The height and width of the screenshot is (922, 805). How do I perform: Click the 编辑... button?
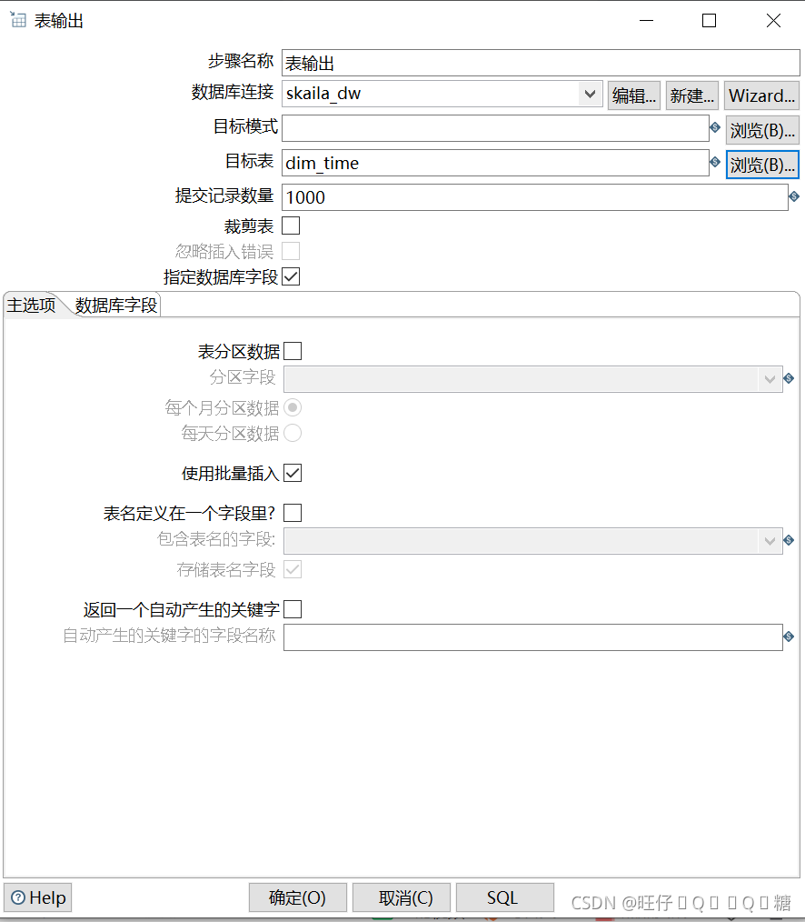click(x=634, y=95)
